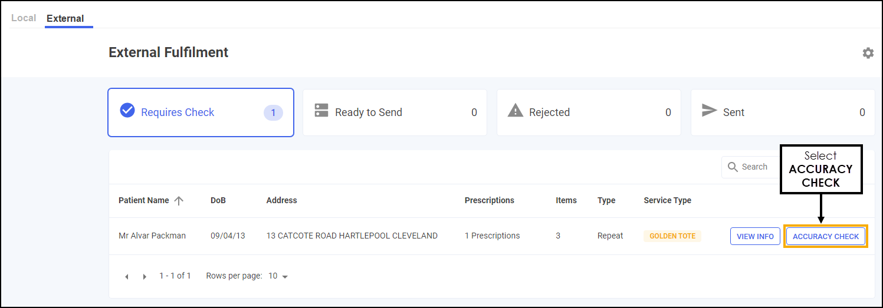Viewport: 883px width, 308px height.
Task: Click the VIEW INFO button
Action: click(x=755, y=236)
